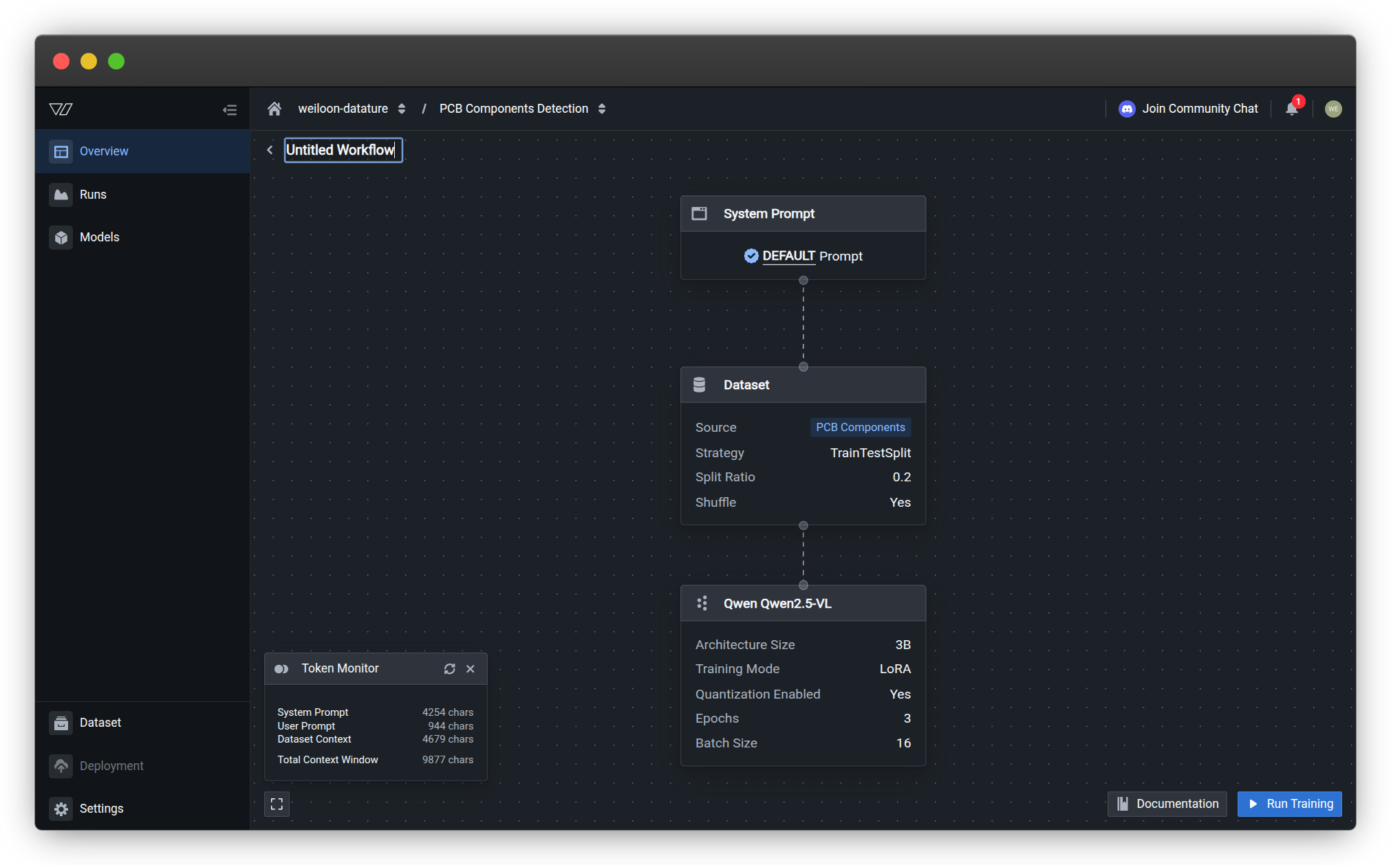Close the Token Monitor panel
Image resolution: width=1391 pixels, height=865 pixels.
coord(471,668)
